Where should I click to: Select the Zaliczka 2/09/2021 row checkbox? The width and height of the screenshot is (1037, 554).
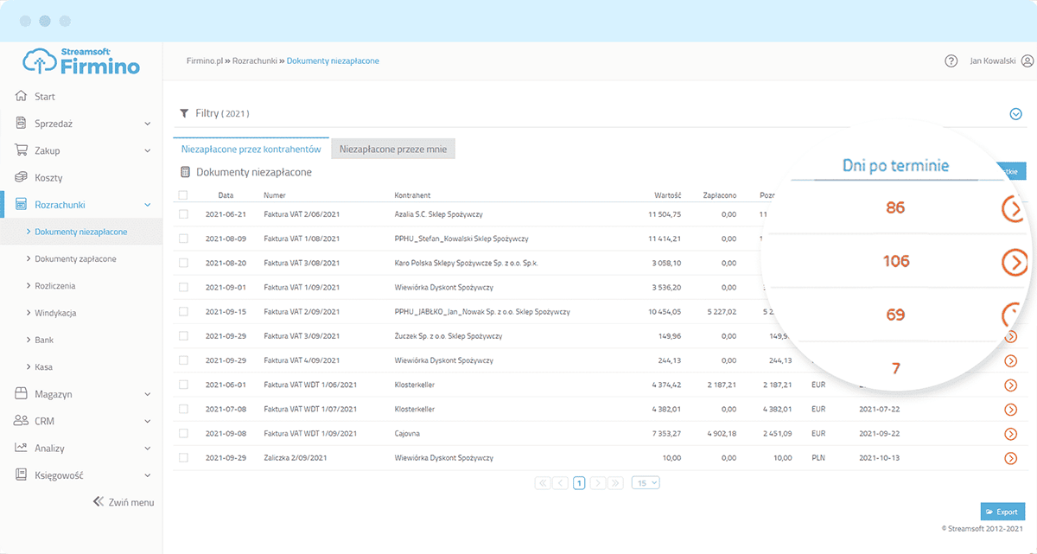click(183, 457)
